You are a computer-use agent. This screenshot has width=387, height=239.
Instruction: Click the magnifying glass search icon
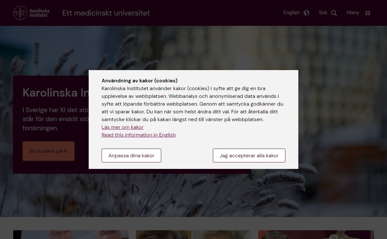[x=334, y=13]
